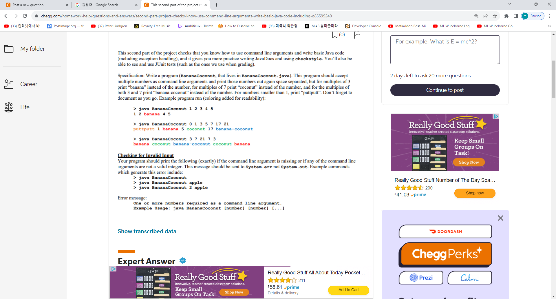Toggle the bookmark star for this page
The height and width of the screenshot is (299, 556).
click(x=495, y=16)
